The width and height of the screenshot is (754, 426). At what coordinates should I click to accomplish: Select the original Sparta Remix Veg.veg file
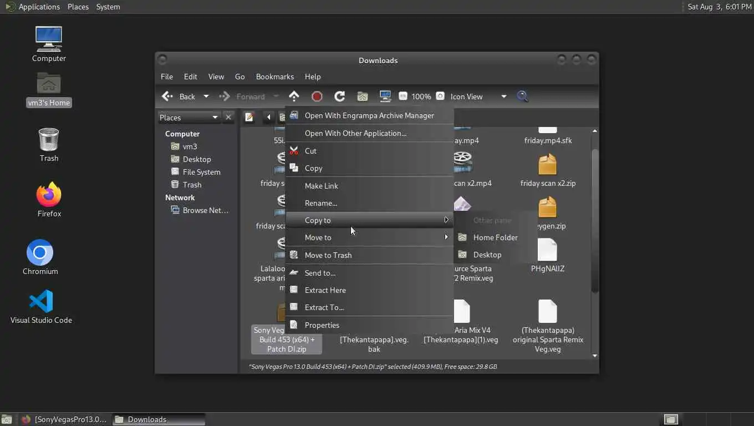pos(548,326)
